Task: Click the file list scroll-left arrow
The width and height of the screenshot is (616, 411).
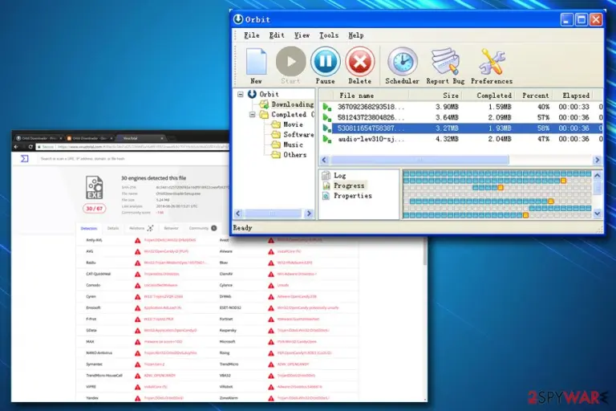Action: point(324,160)
